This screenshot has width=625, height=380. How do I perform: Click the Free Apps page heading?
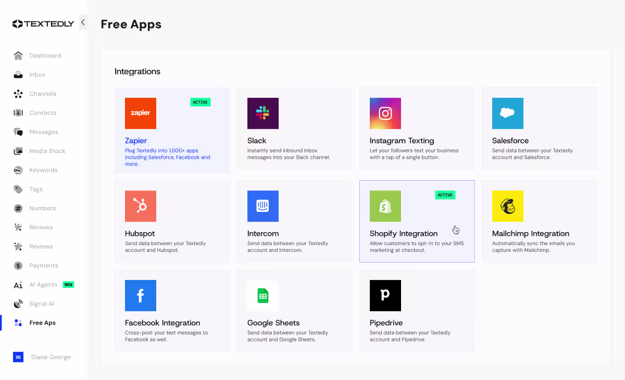(x=131, y=24)
